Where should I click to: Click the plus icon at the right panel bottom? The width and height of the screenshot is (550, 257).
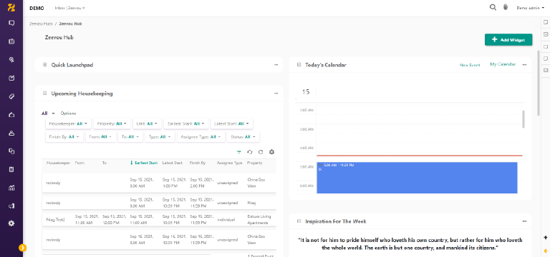(x=546, y=238)
